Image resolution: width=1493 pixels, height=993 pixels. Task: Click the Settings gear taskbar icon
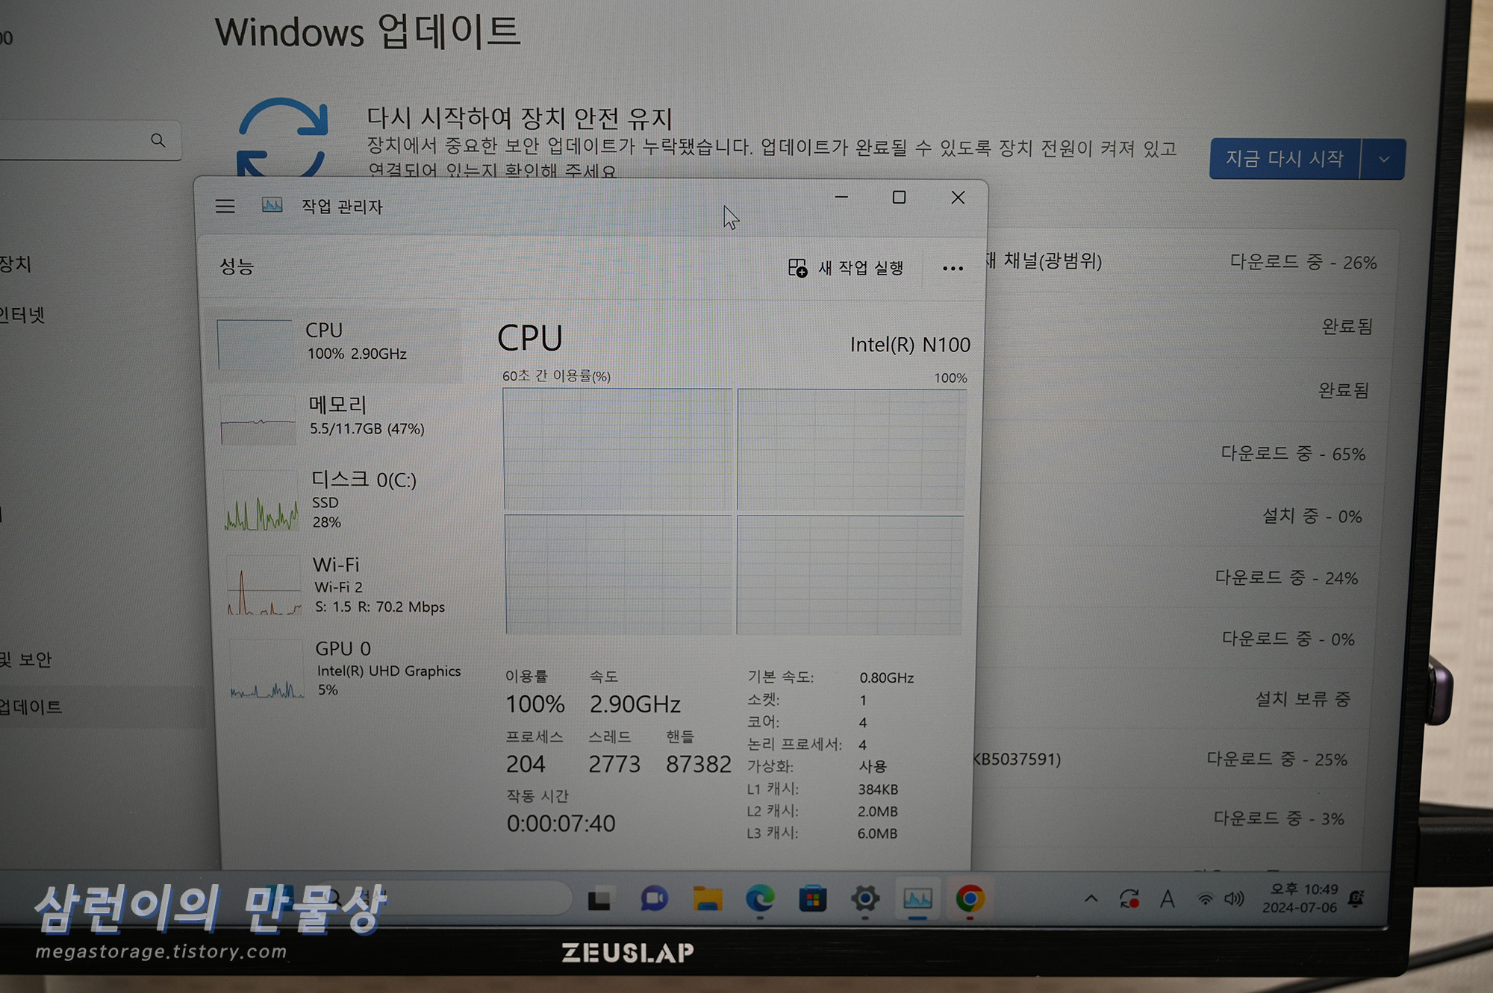point(864,899)
